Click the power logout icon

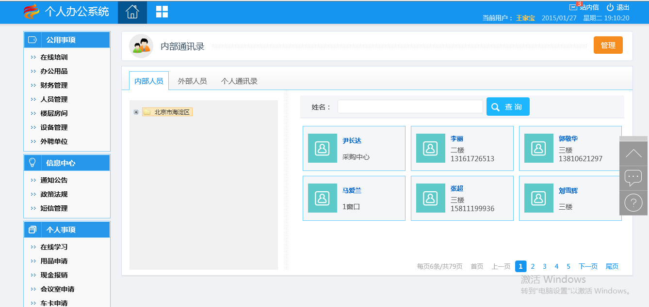[610, 7]
